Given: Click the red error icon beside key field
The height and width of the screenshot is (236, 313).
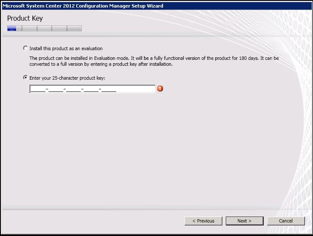Looking at the screenshot, I should (160, 88).
